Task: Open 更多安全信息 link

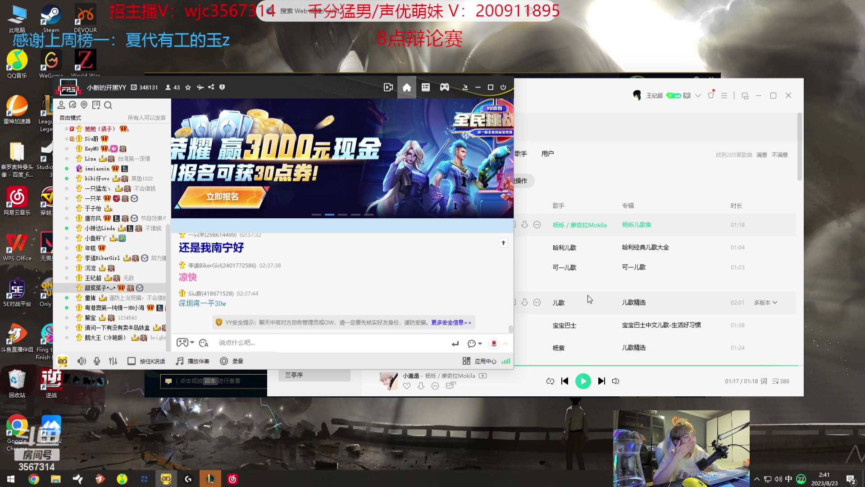Action: 451,322
